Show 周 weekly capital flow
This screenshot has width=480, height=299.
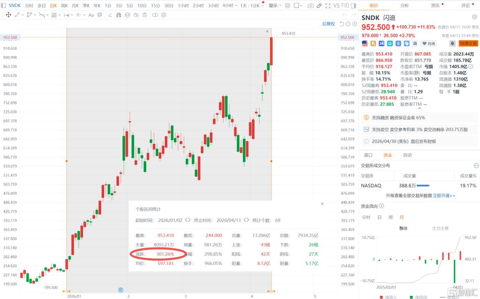pos(390,217)
